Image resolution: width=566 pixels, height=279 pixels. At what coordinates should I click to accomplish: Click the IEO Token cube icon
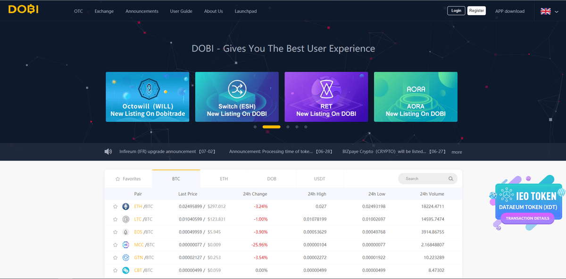point(508,195)
